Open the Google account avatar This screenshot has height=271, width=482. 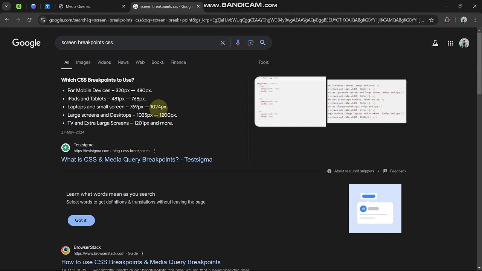[x=464, y=43]
